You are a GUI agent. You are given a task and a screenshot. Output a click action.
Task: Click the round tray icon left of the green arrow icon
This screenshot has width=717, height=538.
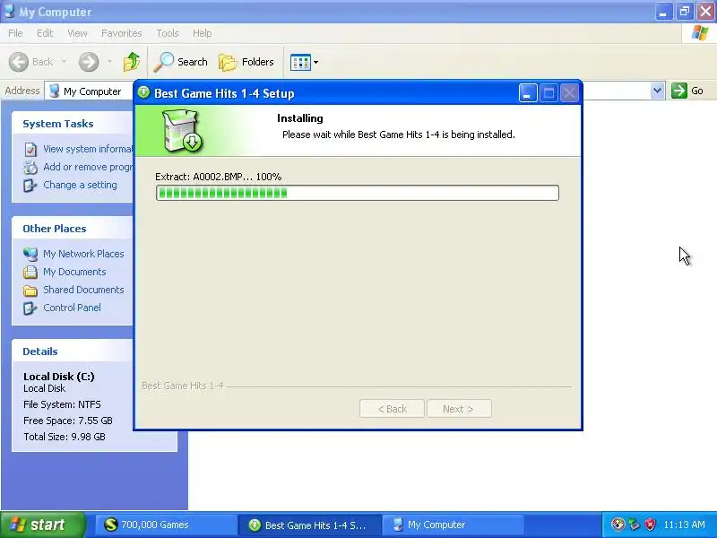(618, 525)
